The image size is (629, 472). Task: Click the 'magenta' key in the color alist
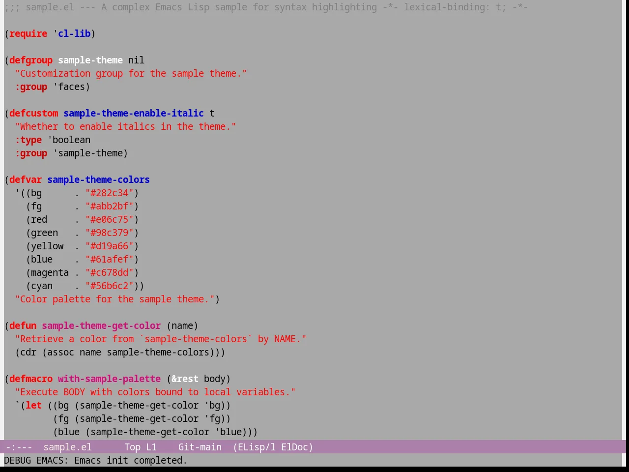[x=50, y=272]
